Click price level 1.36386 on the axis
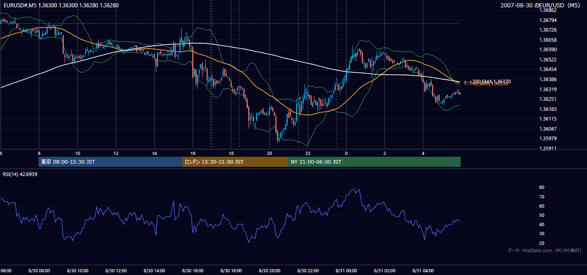This screenshot has width=587, height=275. click(x=547, y=79)
